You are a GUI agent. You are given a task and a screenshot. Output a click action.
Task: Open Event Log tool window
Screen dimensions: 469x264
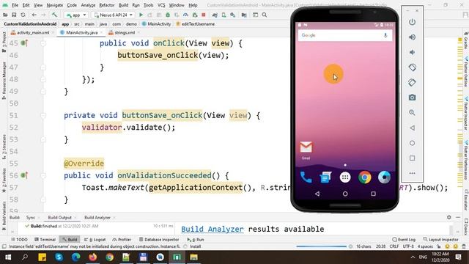pyautogui.click(x=404, y=240)
